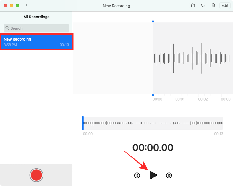The image size is (233, 186).
Task: Minimize the window with yellow button
Action: tap(12, 6)
